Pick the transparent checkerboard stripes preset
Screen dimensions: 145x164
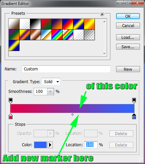78,35
